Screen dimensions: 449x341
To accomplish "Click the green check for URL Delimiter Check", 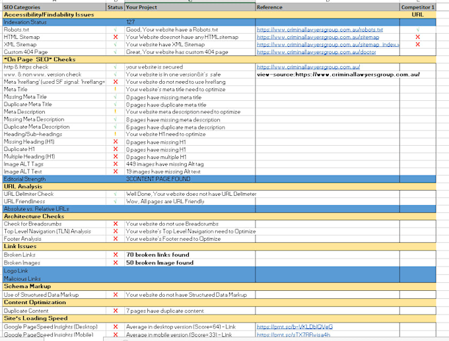I will point(116,194).
